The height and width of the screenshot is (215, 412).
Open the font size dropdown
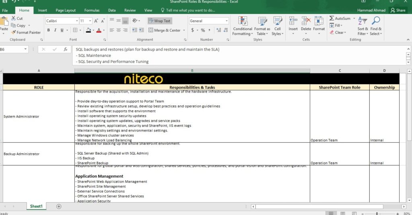90,21
